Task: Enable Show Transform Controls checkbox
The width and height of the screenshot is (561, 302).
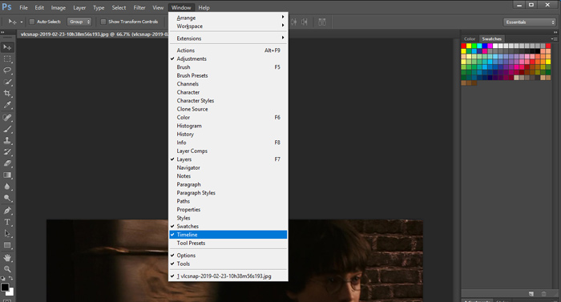Action: 103,22
